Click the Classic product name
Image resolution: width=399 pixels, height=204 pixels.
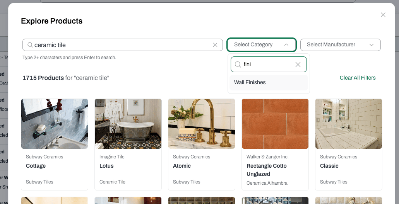pos(329,166)
